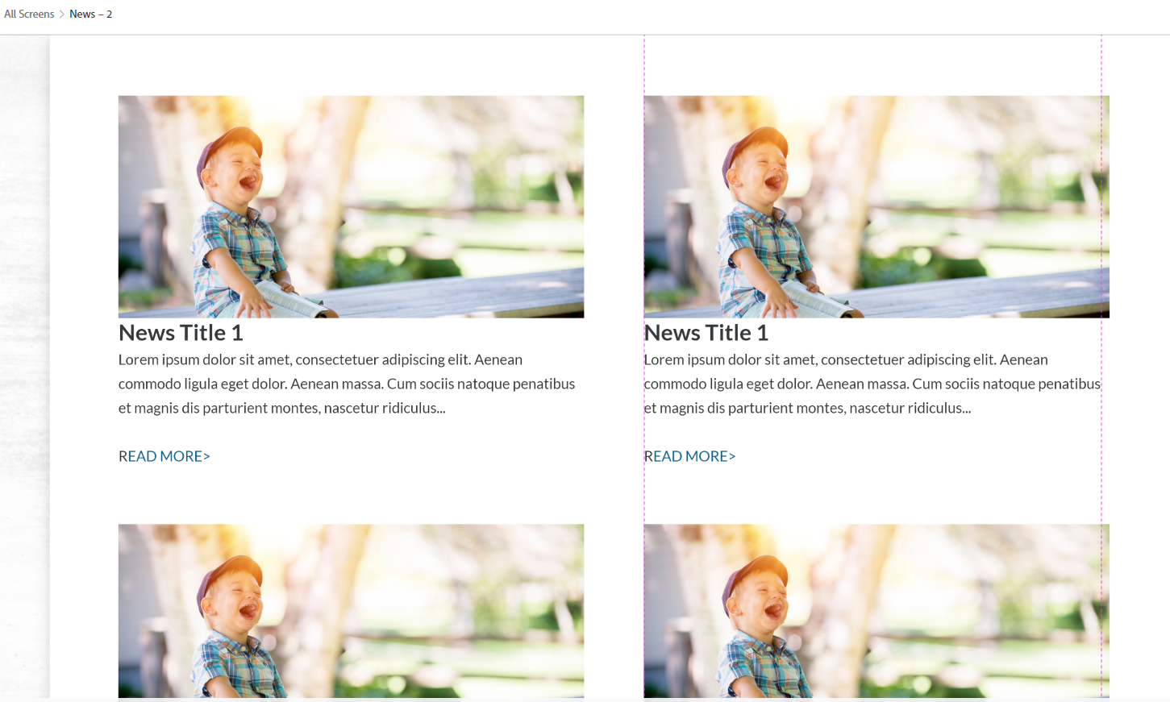Click the bottom-right laughing boy image
1170x702 pixels.
click(x=876, y=611)
